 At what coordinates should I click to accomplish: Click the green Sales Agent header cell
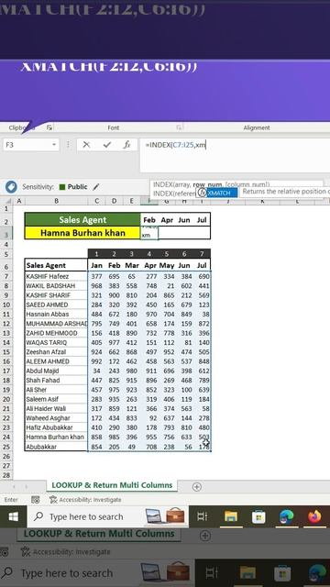point(82,220)
